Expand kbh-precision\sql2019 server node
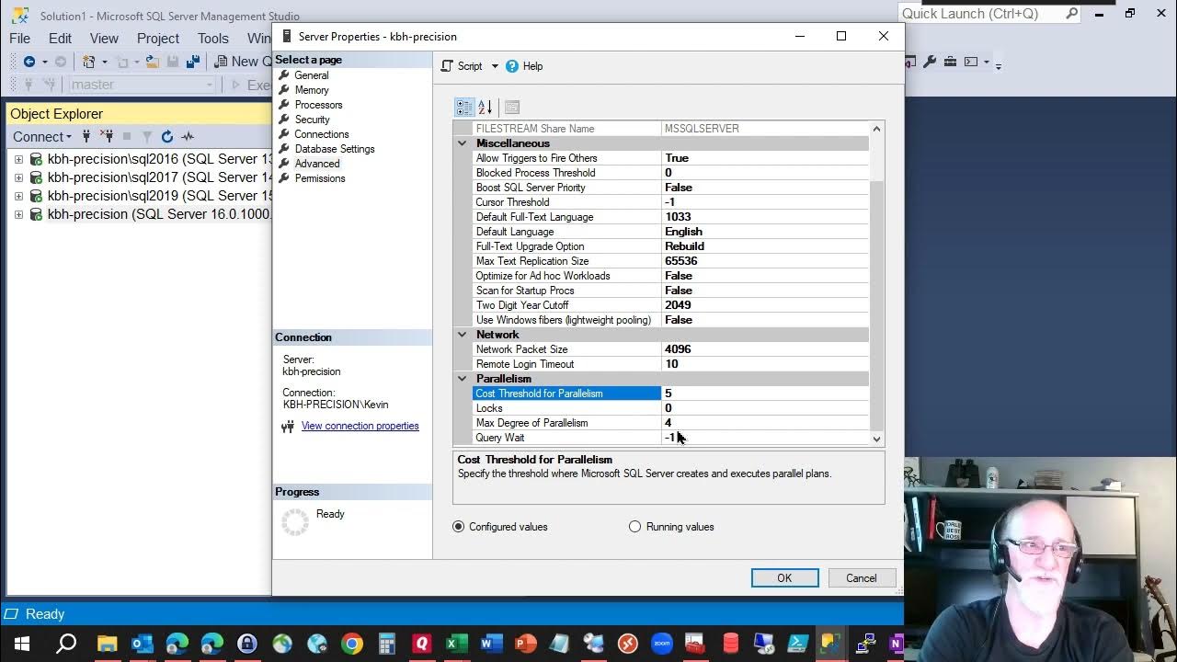1177x662 pixels. tap(18, 196)
